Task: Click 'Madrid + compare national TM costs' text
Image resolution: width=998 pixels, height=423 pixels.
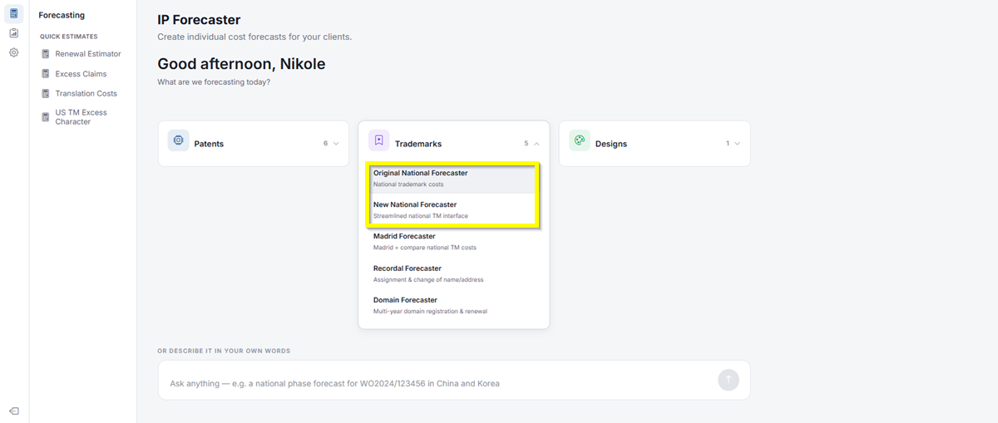Action: pyautogui.click(x=425, y=248)
